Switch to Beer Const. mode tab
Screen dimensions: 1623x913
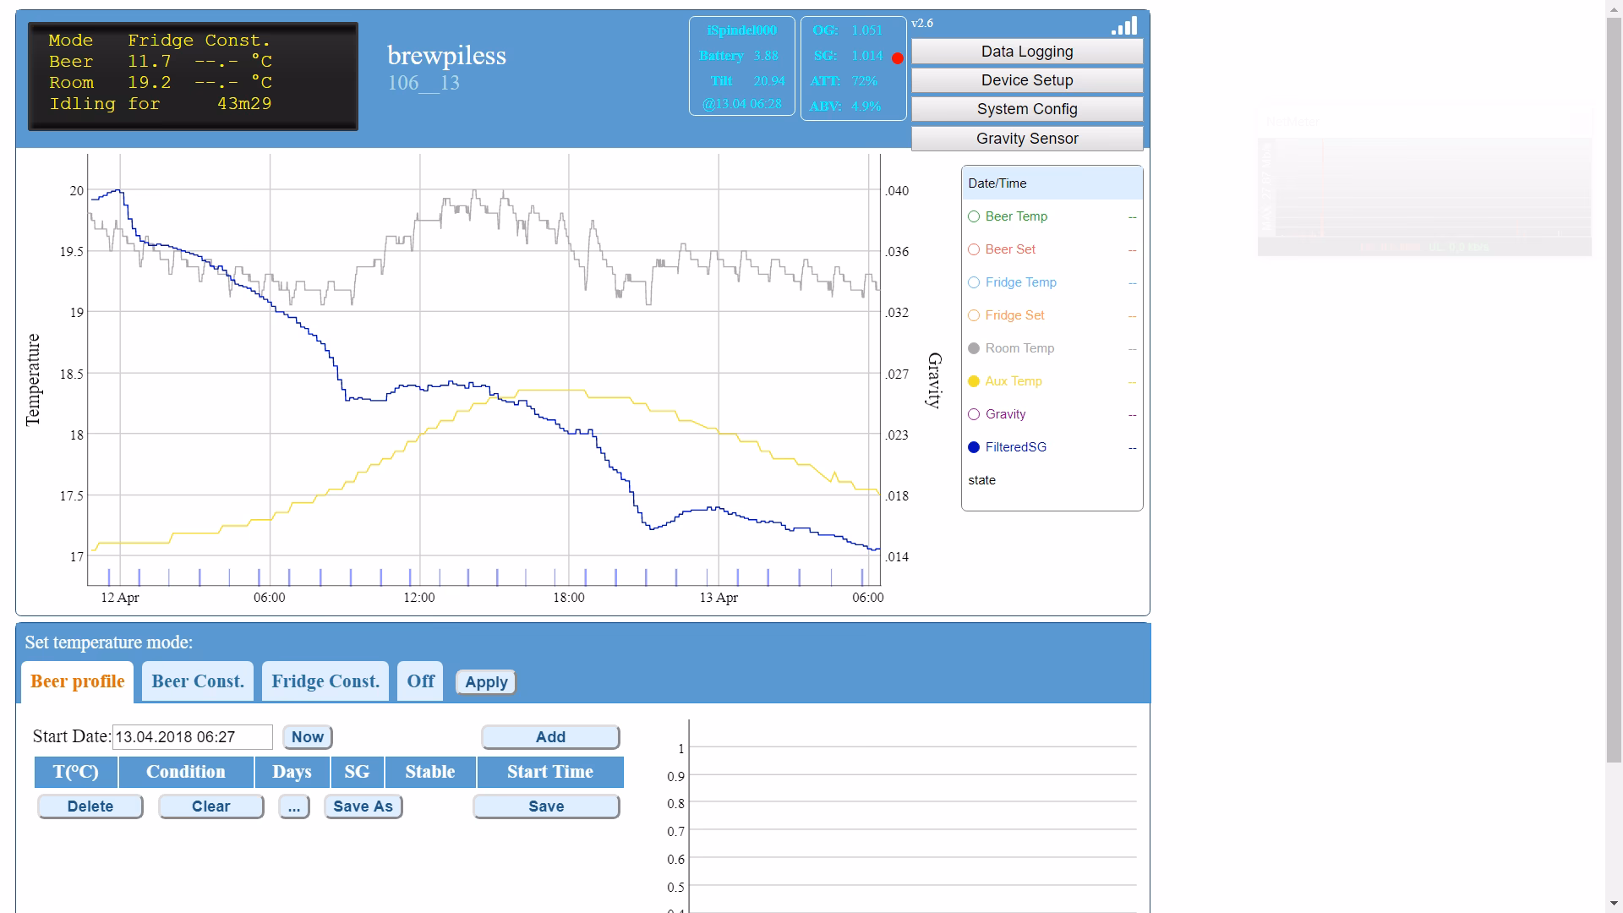click(x=198, y=681)
